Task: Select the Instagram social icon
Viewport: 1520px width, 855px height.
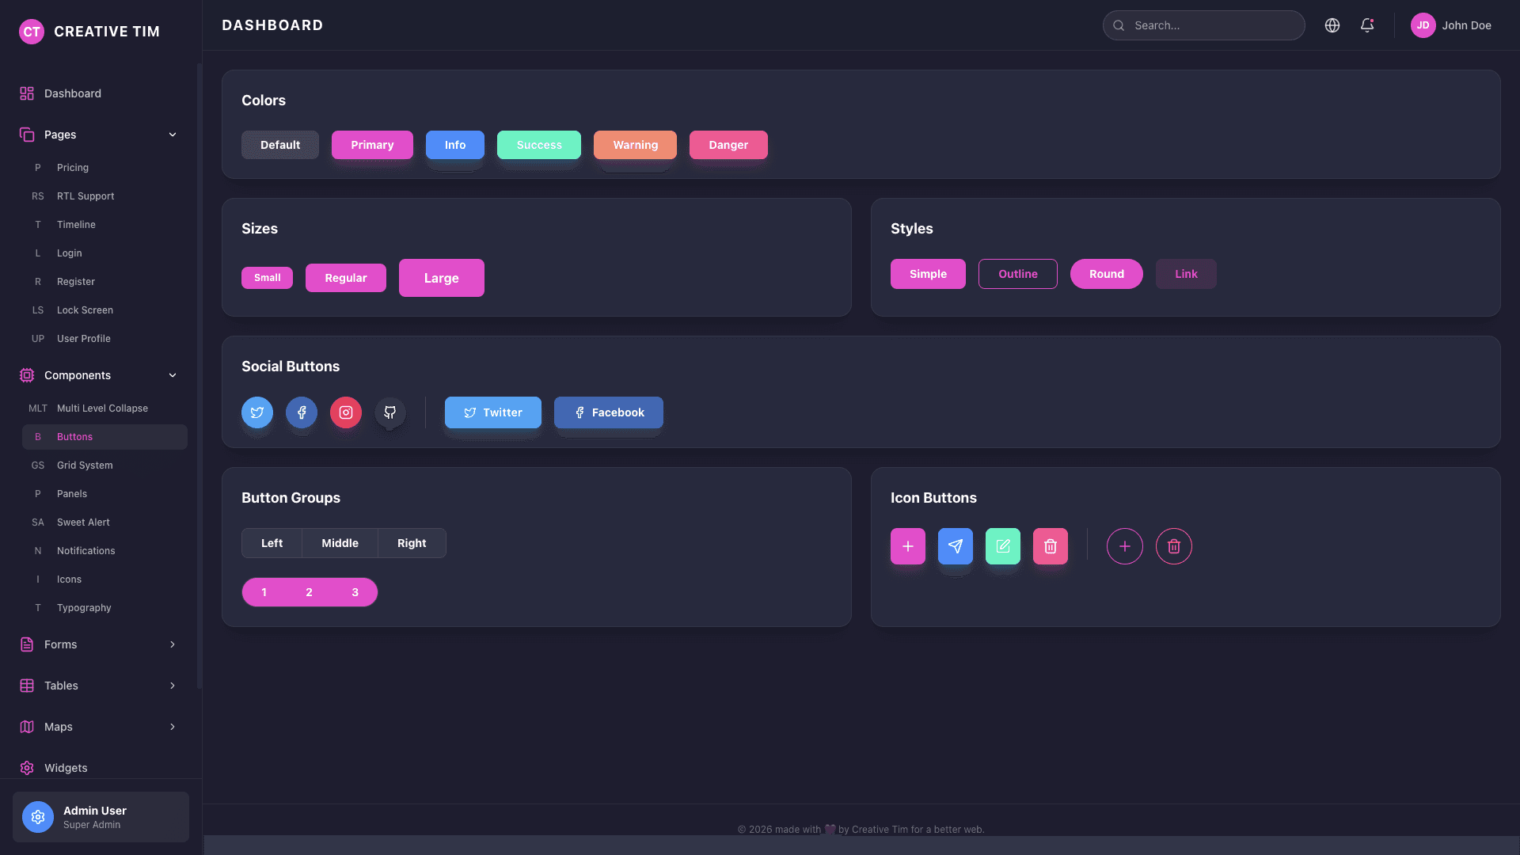Action: [x=345, y=412]
